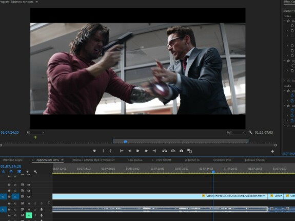Toggle lock on track V2
Image resolution: width=295 pixels, height=221 pixels.
click(9, 191)
